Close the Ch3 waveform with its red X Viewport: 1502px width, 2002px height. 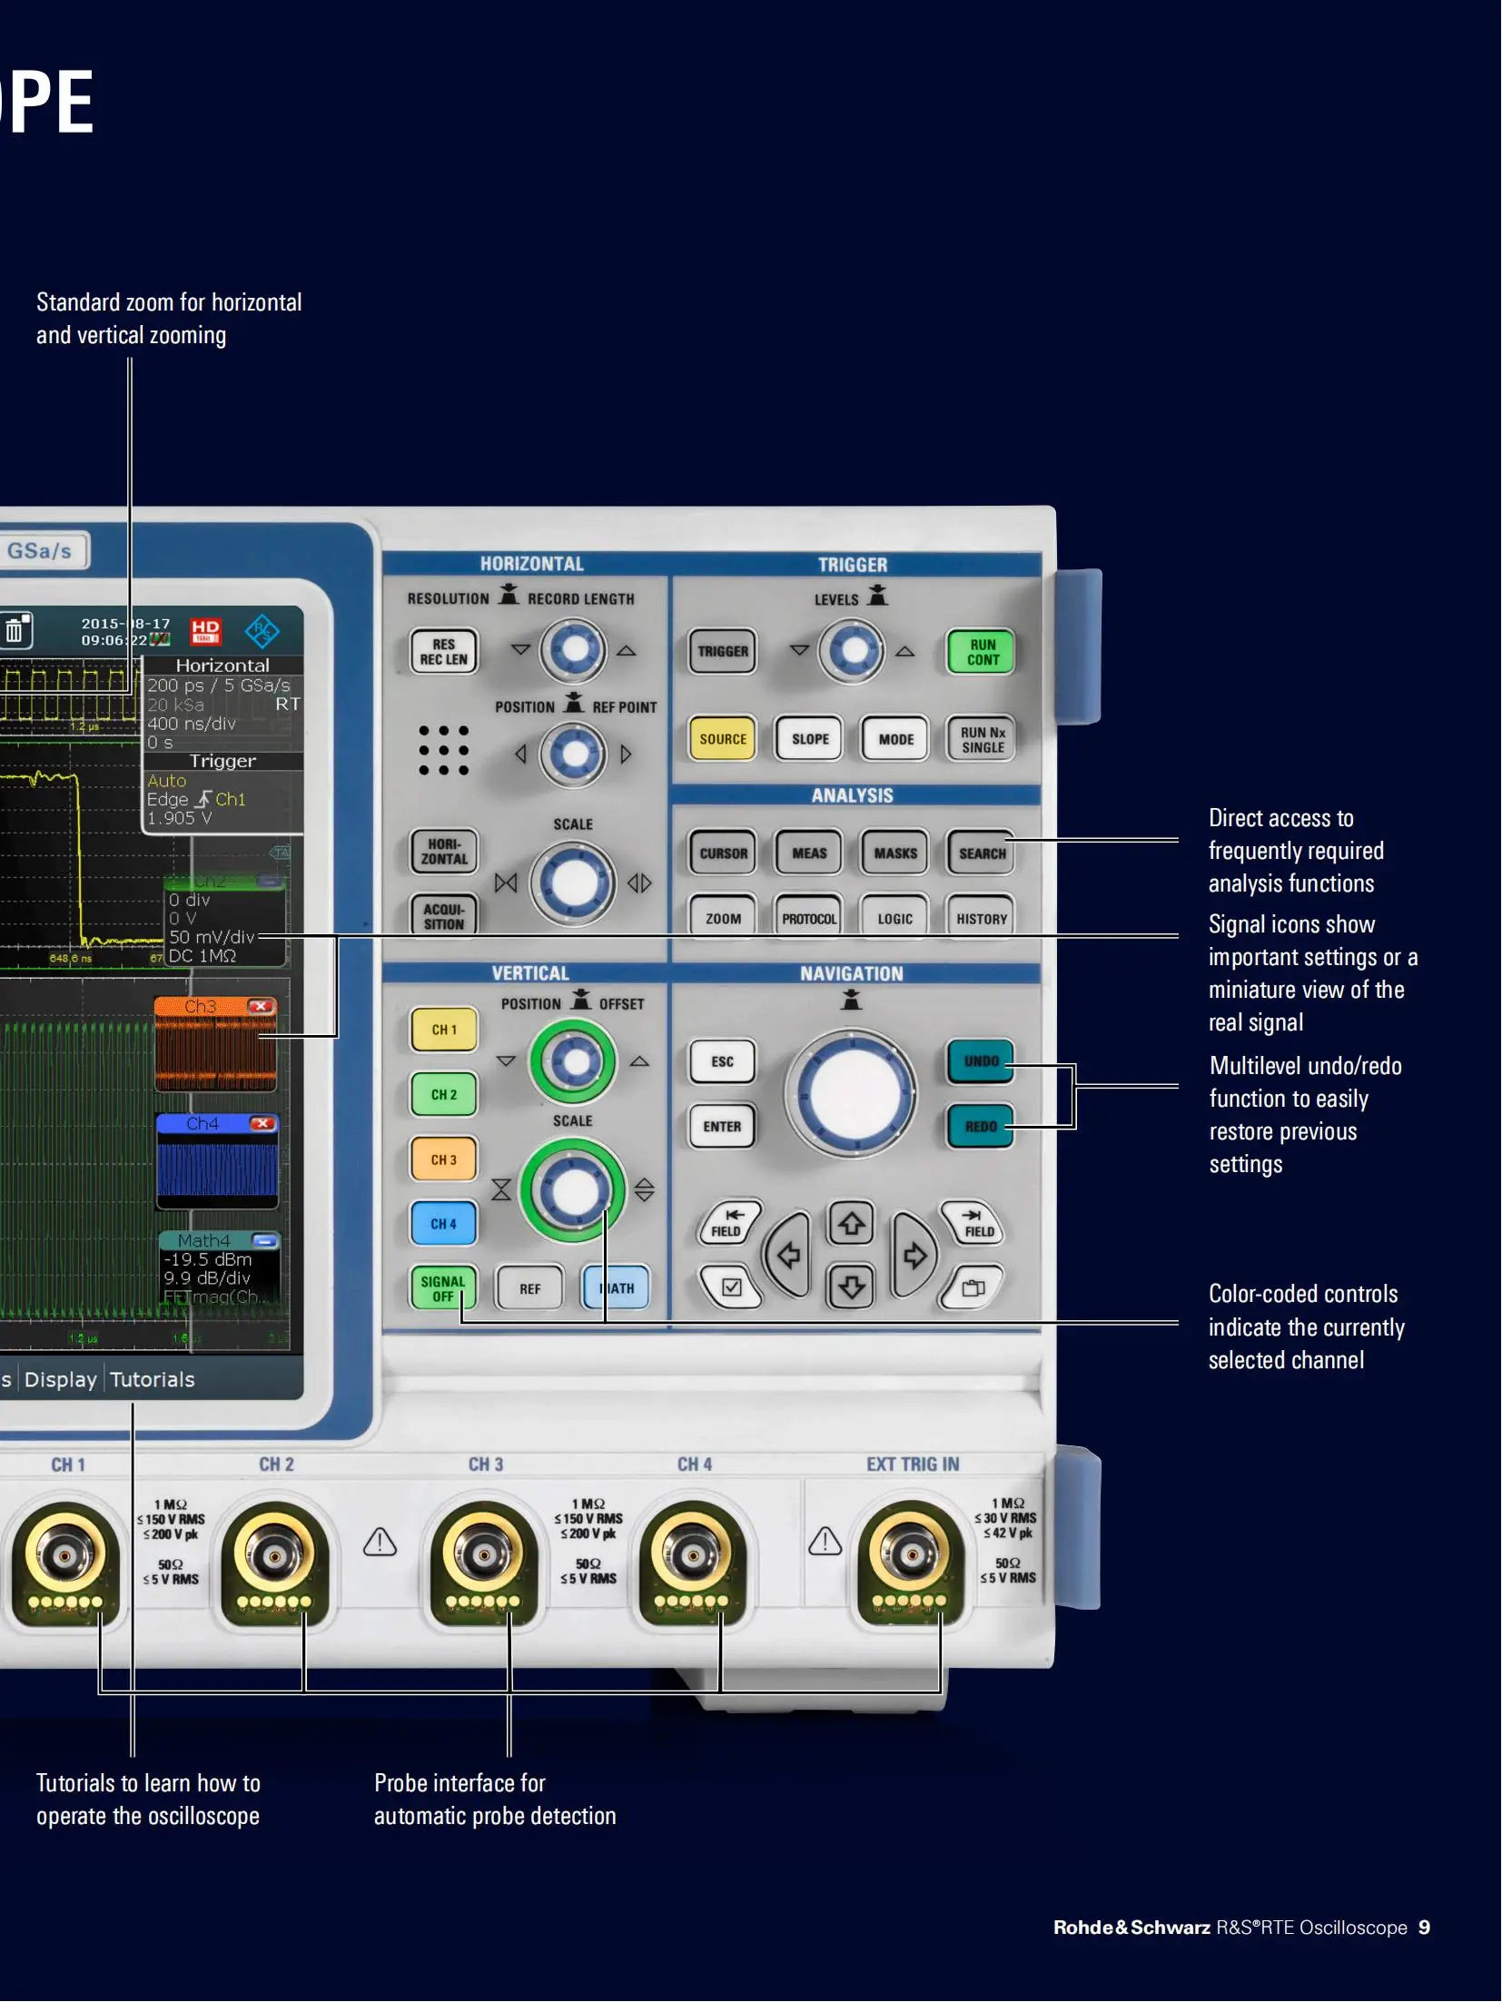[262, 1005]
